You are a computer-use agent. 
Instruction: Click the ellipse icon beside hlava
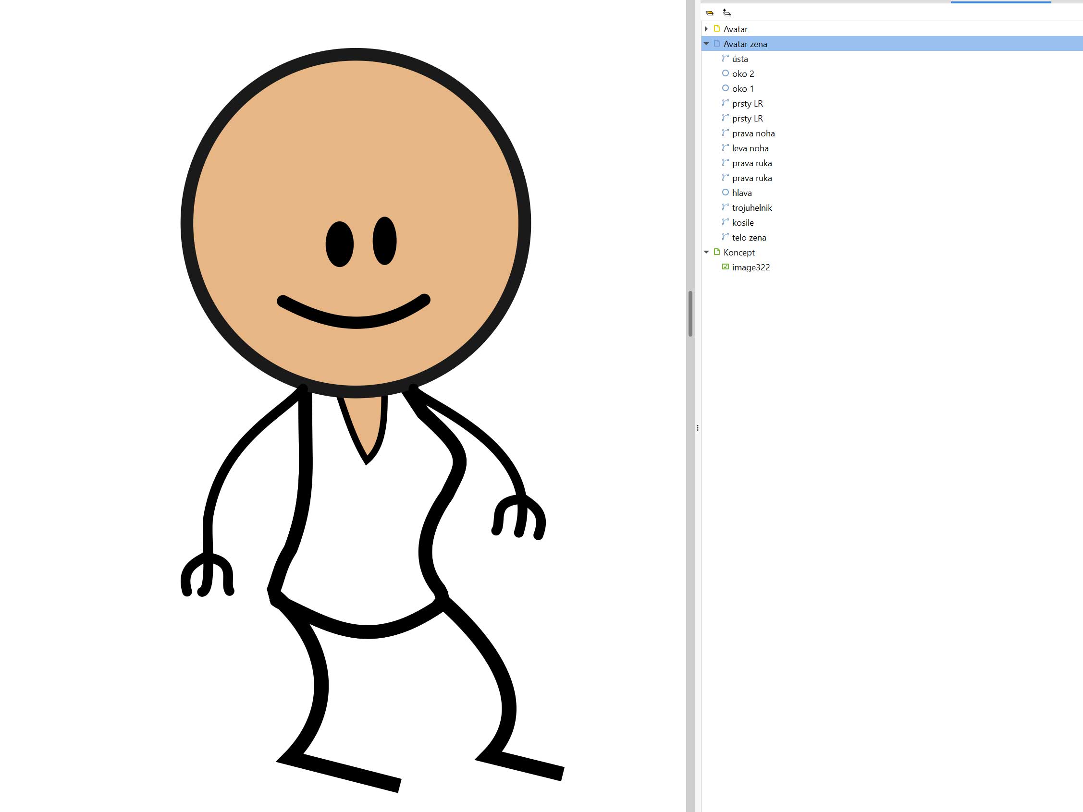(x=725, y=193)
